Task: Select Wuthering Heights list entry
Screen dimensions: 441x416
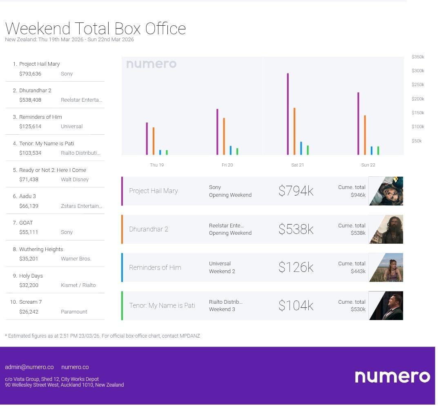Action: (55, 254)
